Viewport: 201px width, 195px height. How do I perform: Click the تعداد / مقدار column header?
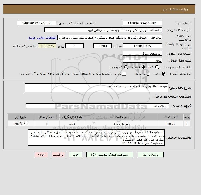pos(47,117)
